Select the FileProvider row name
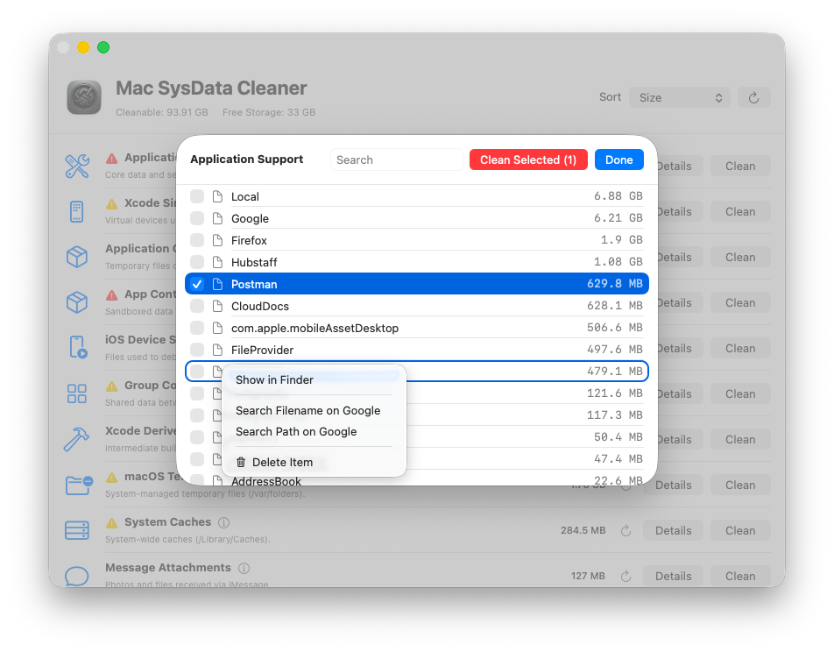This screenshot has width=834, height=652. (262, 350)
